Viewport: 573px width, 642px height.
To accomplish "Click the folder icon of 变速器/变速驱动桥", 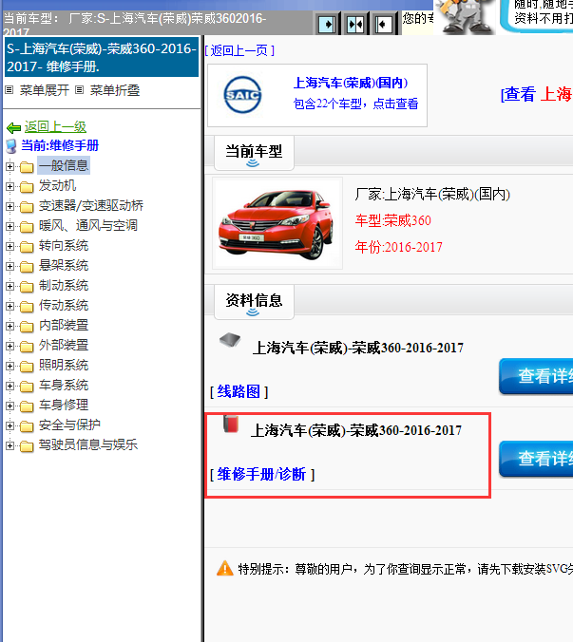I will click(27, 207).
